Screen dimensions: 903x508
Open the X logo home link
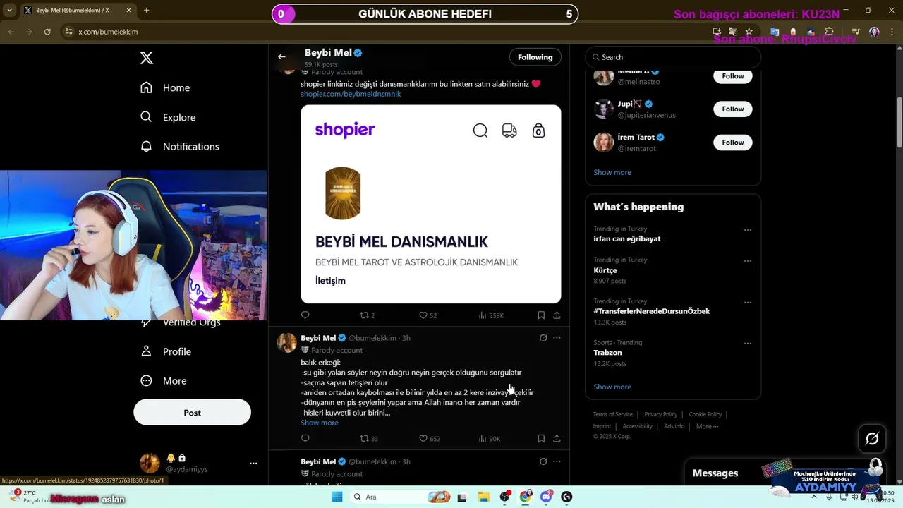pos(147,58)
